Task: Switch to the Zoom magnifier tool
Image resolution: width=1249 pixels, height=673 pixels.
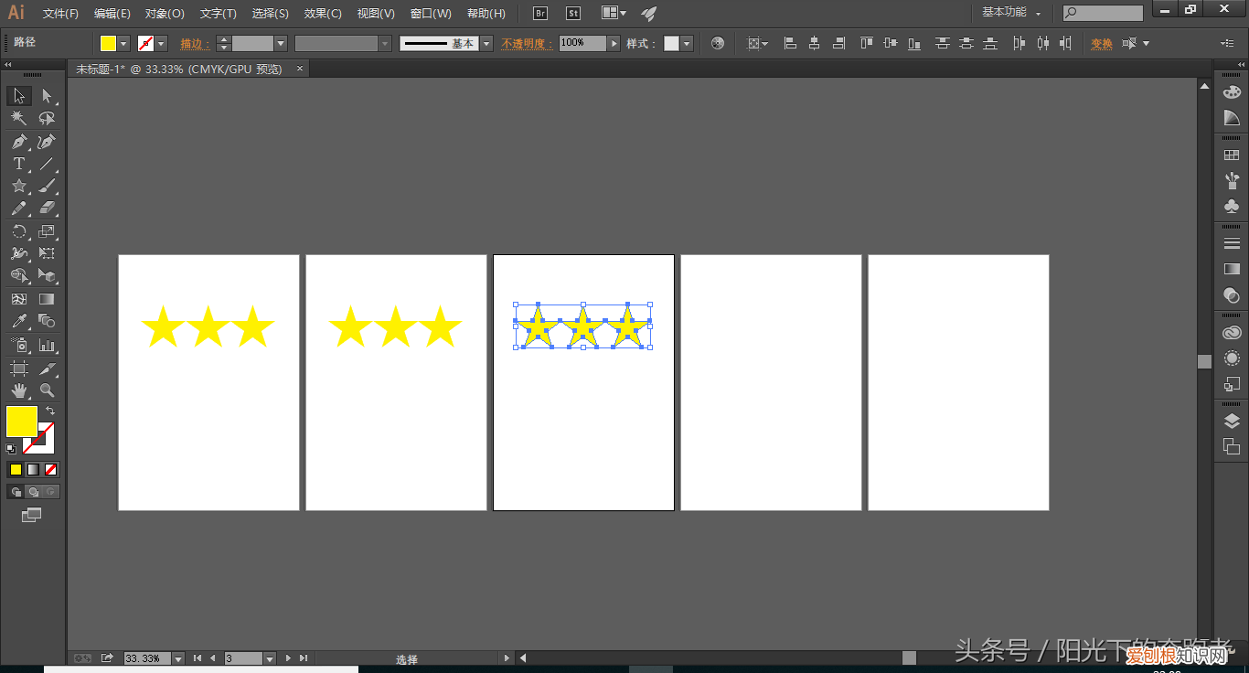Action: point(47,390)
